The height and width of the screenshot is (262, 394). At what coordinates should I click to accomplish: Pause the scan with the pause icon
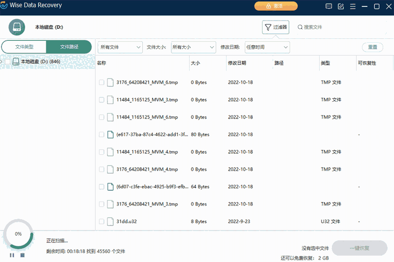point(12,255)
